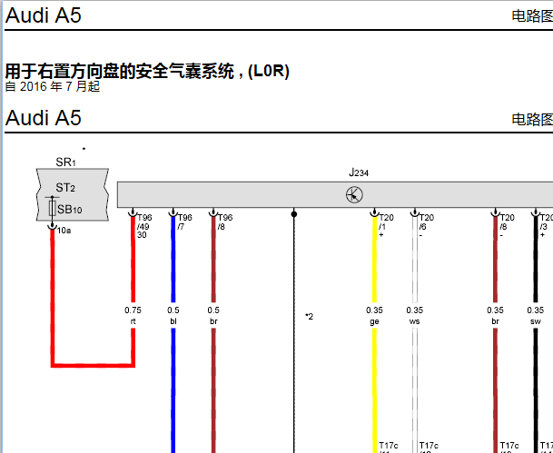
Task: Click the T17c label under 0.35 br wire
Action: point(509,448)
